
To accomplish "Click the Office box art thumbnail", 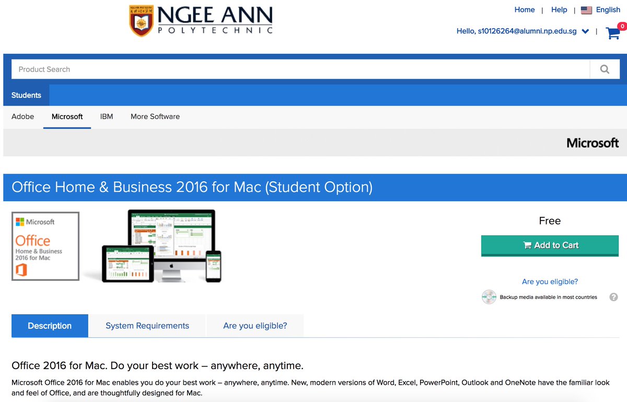I will 45,246.
